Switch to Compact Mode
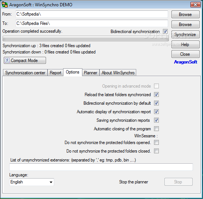Image resolution: width=203 pixels, height=199 pixels. pyautogui.click(x=25, y=61)
